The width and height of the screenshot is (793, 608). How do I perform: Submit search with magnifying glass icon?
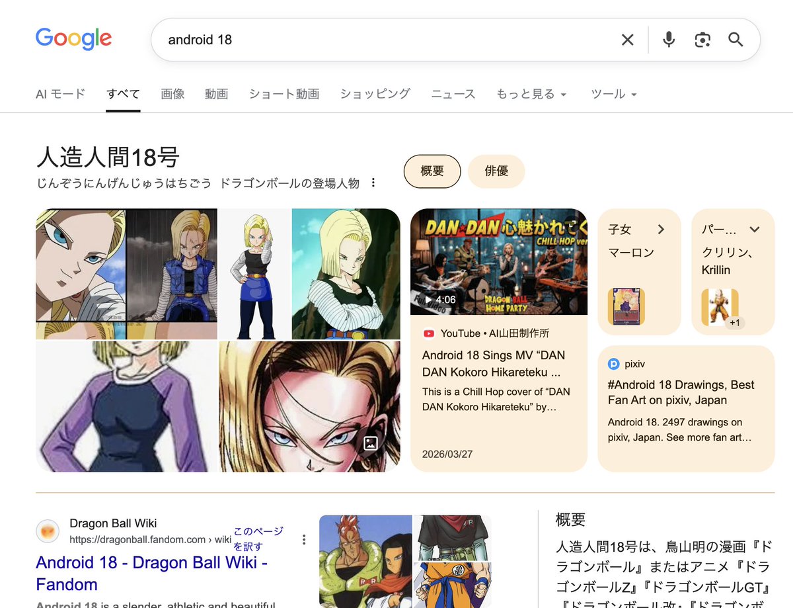point(736,40)
